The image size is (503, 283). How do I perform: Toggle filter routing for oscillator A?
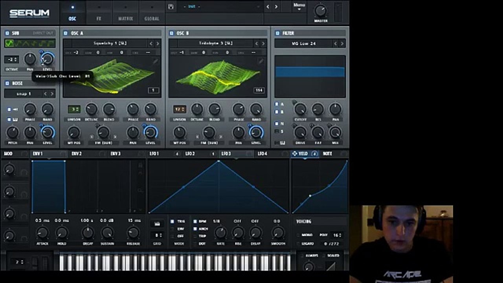[x=277, y=104]
